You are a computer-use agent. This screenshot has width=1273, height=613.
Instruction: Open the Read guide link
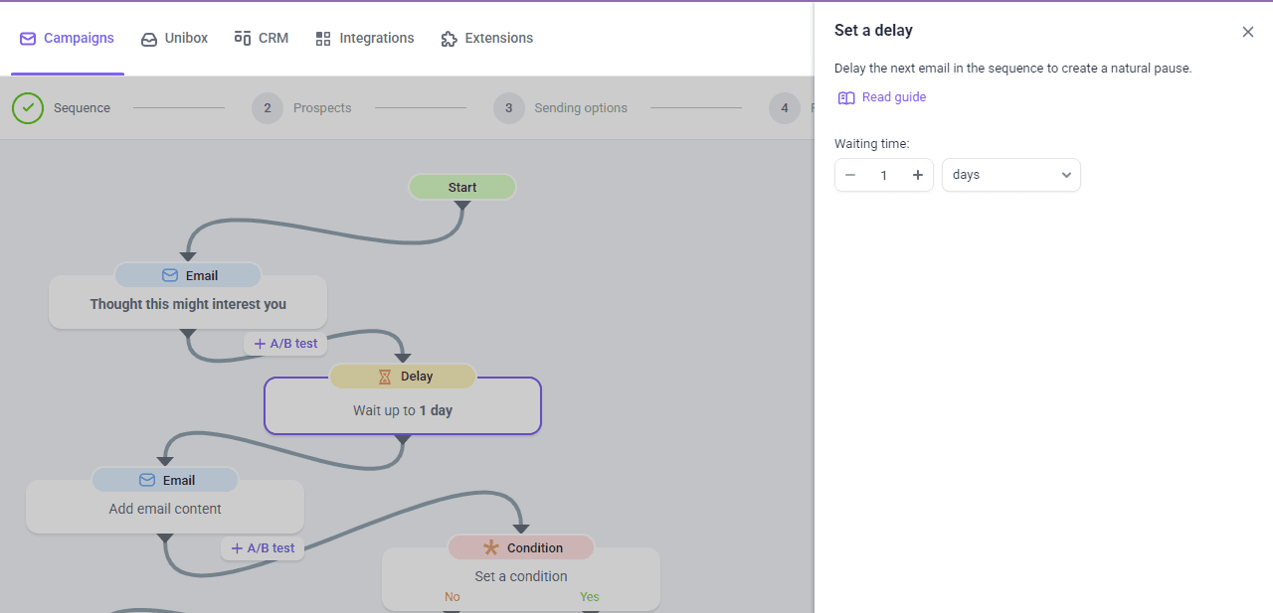tap(893, 97)
